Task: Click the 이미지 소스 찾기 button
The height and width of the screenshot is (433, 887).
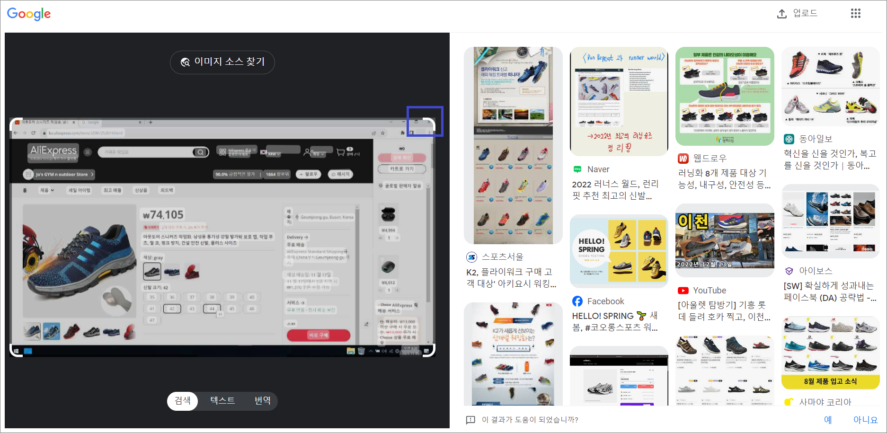Action: 222,62
